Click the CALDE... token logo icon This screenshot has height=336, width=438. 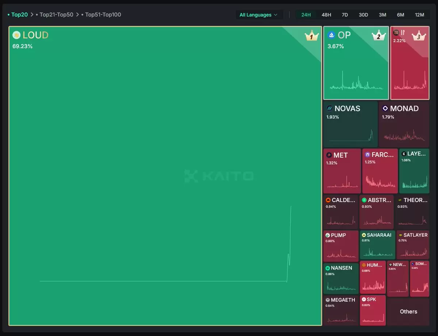click(328, 200)
